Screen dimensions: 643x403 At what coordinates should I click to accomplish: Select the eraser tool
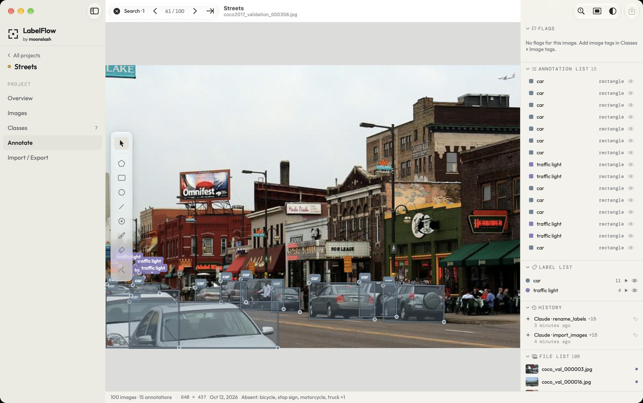click(x=122, y=250)
